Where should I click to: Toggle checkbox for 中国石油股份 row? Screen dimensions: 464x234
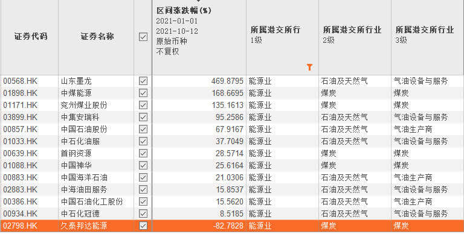coord(143,129)
